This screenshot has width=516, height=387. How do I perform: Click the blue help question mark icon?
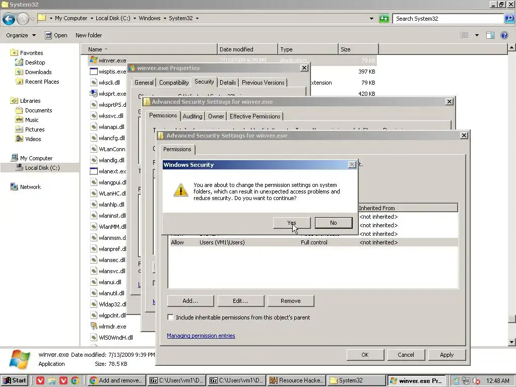click(x=504, y=35)
